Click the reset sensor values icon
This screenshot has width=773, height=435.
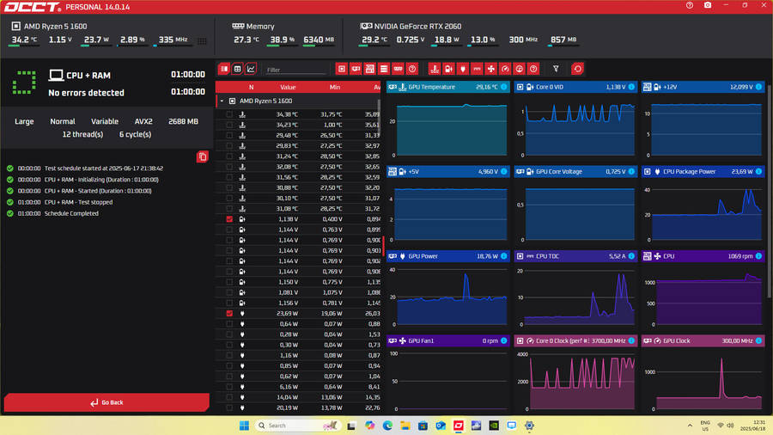577,69
